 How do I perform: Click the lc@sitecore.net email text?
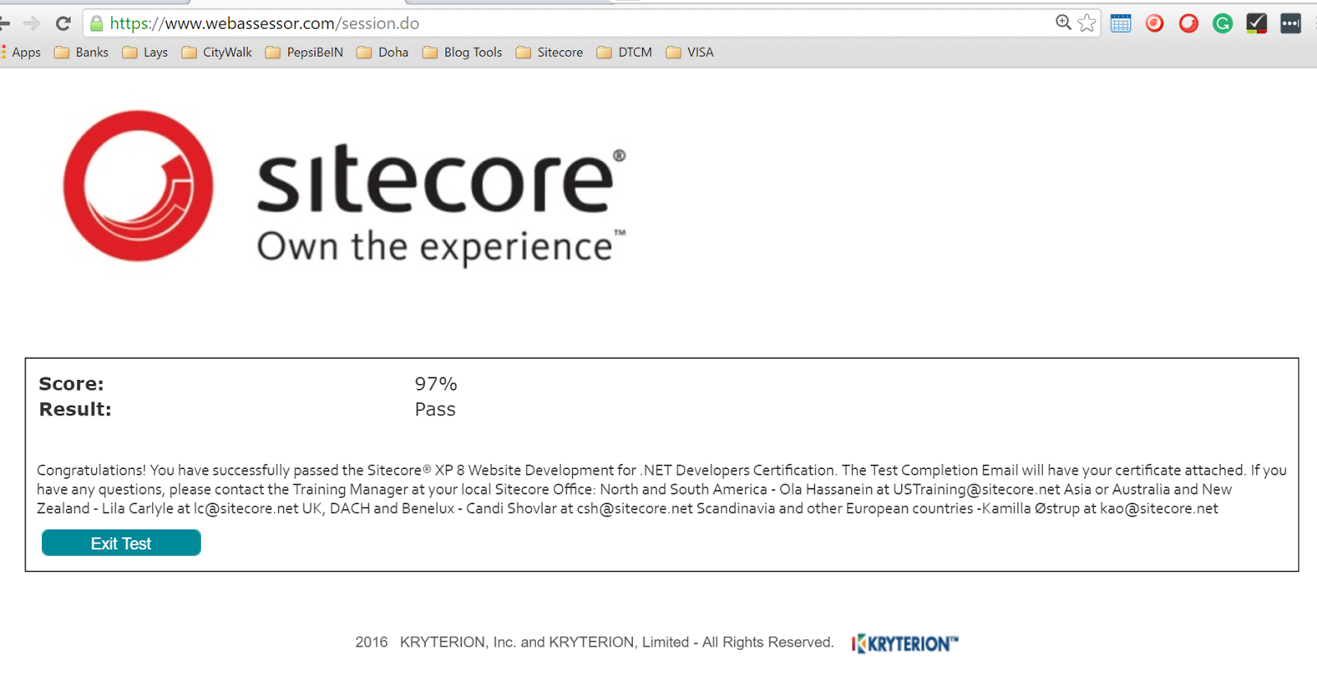(x=246, y=508)
